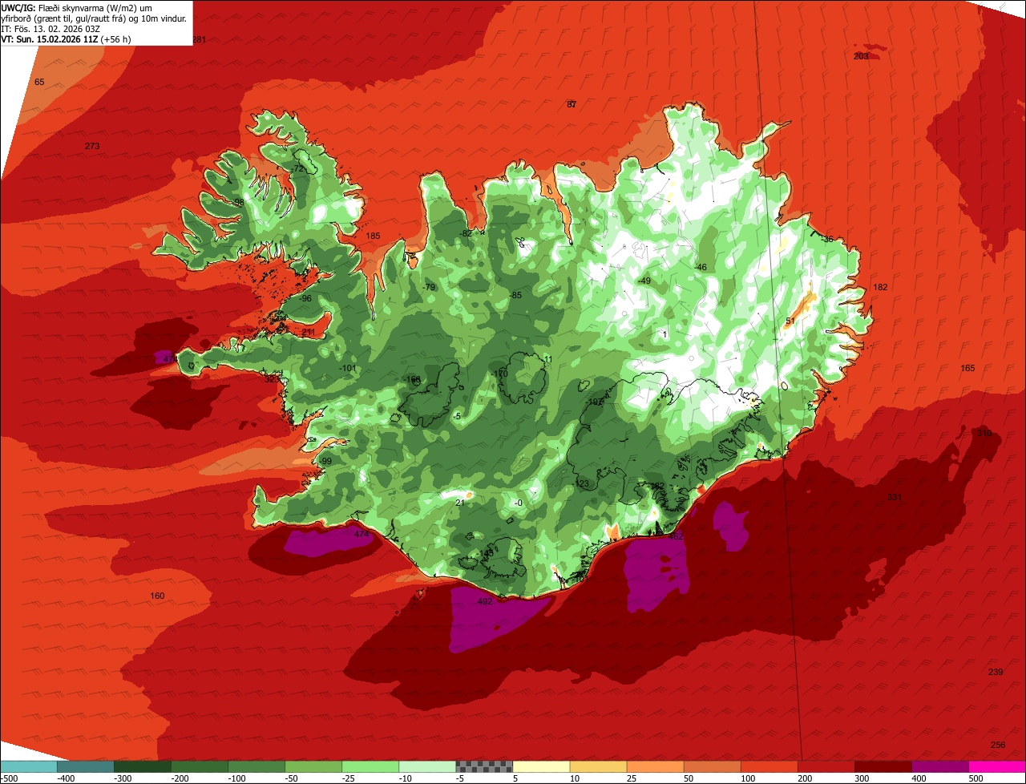
Task: Click the legend label 500
Action: 975,778
